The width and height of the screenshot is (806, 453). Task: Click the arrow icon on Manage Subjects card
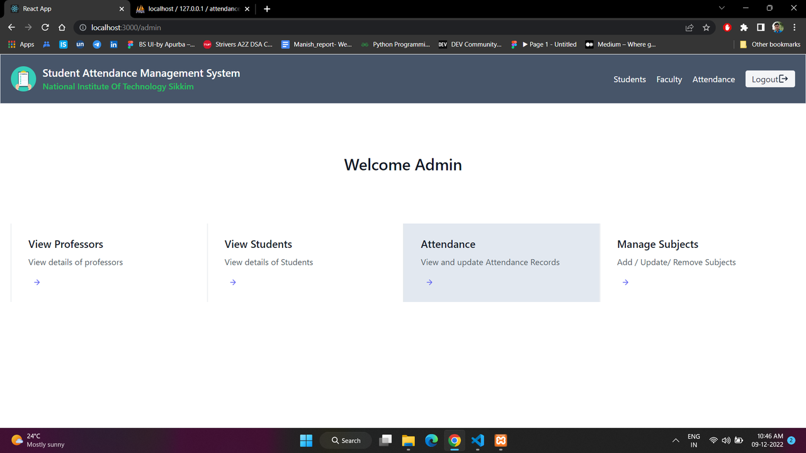[625, 282]
